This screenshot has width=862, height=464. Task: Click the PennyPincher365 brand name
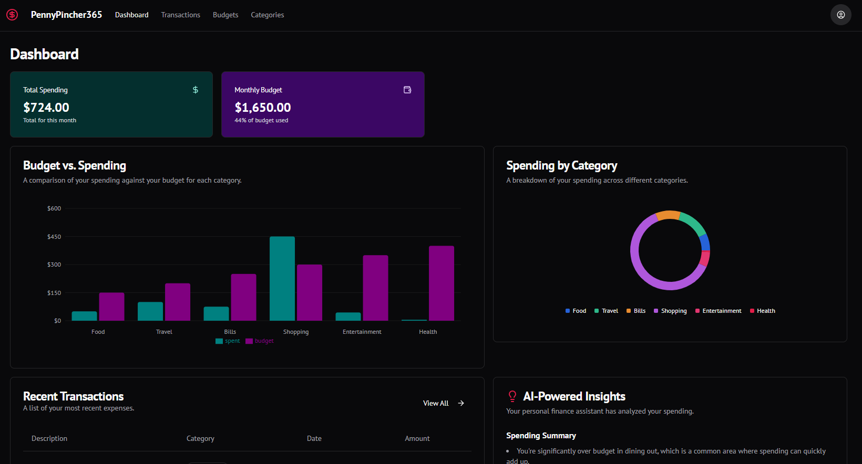[x=66, y=15]
